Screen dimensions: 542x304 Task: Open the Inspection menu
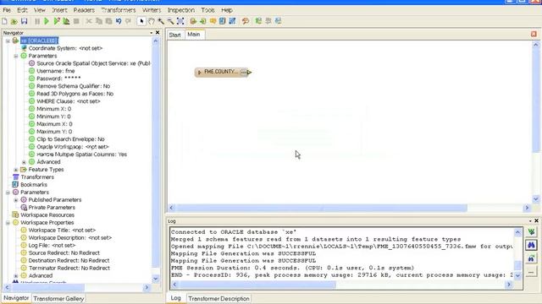click(x=180, y=10)
